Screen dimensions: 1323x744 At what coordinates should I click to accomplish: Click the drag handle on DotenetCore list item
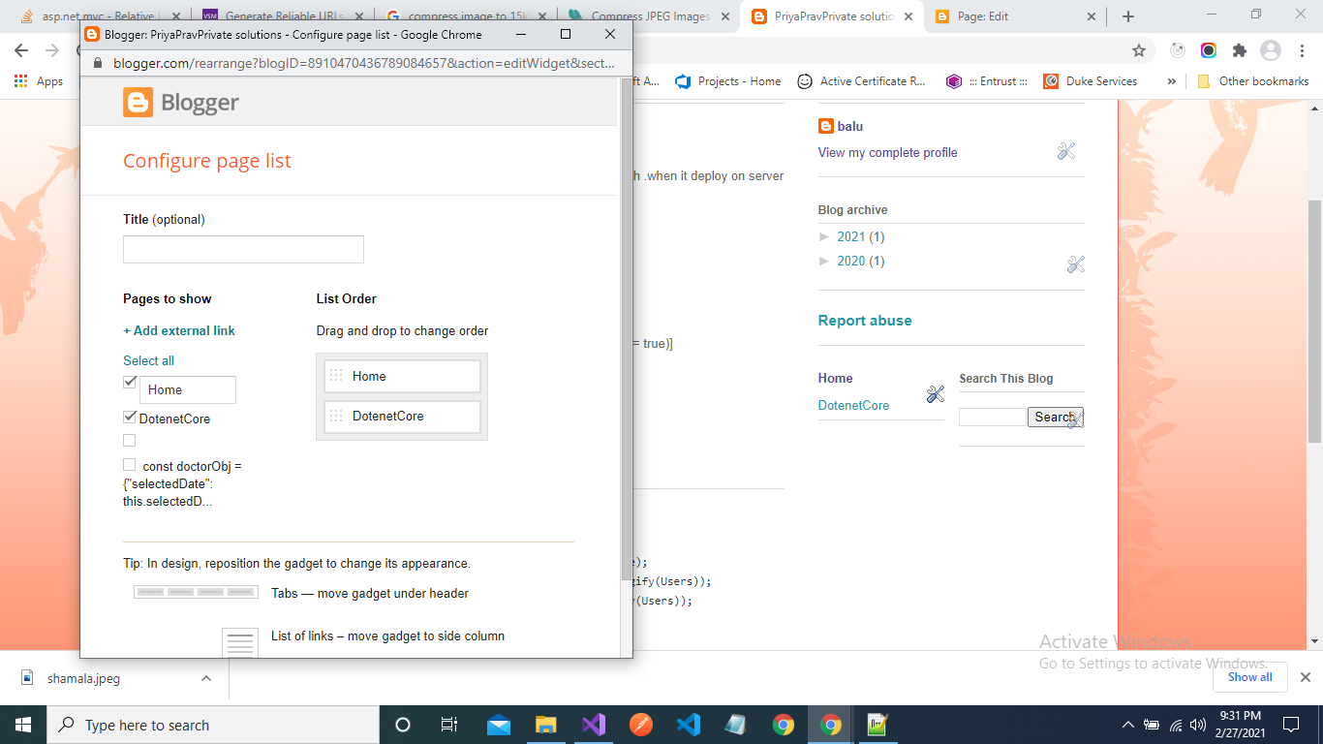[x=336, y=416]
